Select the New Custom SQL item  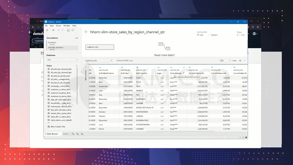[x=58, y=127]
